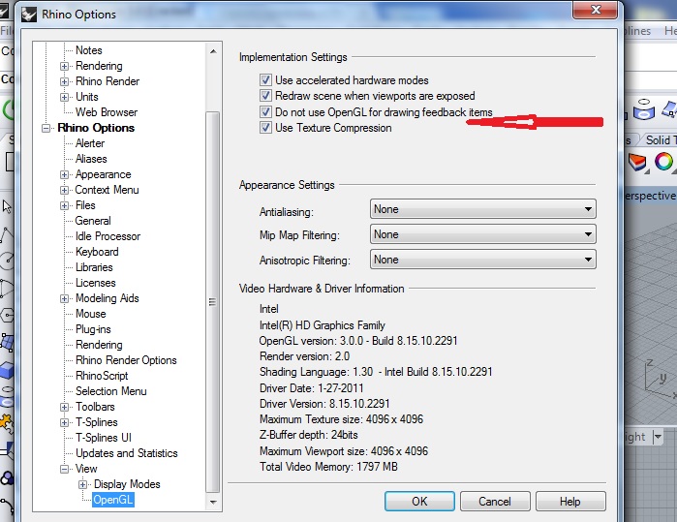Screen dimensions: 677x522
Task: Select Mouse in the options tree
Action: pyautogui.click(x=91, y=314)
